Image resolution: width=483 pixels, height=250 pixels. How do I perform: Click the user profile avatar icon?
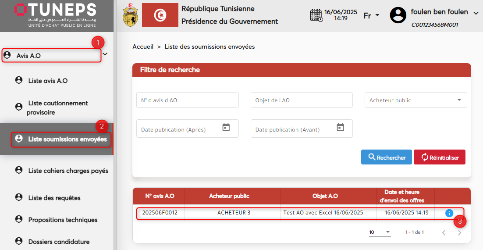tap(398, 15)
